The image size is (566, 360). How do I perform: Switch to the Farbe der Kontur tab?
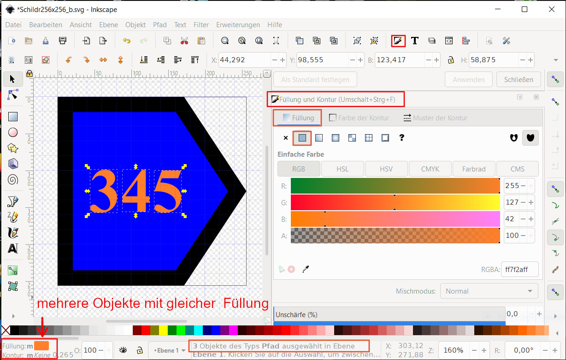click(359, 118)
